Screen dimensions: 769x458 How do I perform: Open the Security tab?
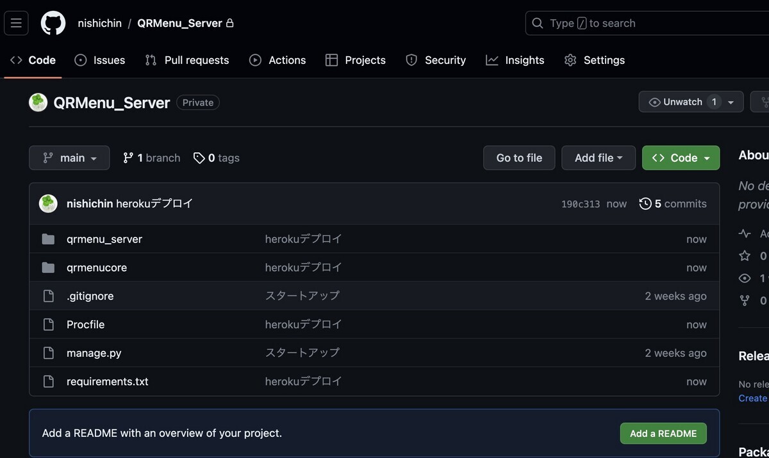click(x=436, y=60)
